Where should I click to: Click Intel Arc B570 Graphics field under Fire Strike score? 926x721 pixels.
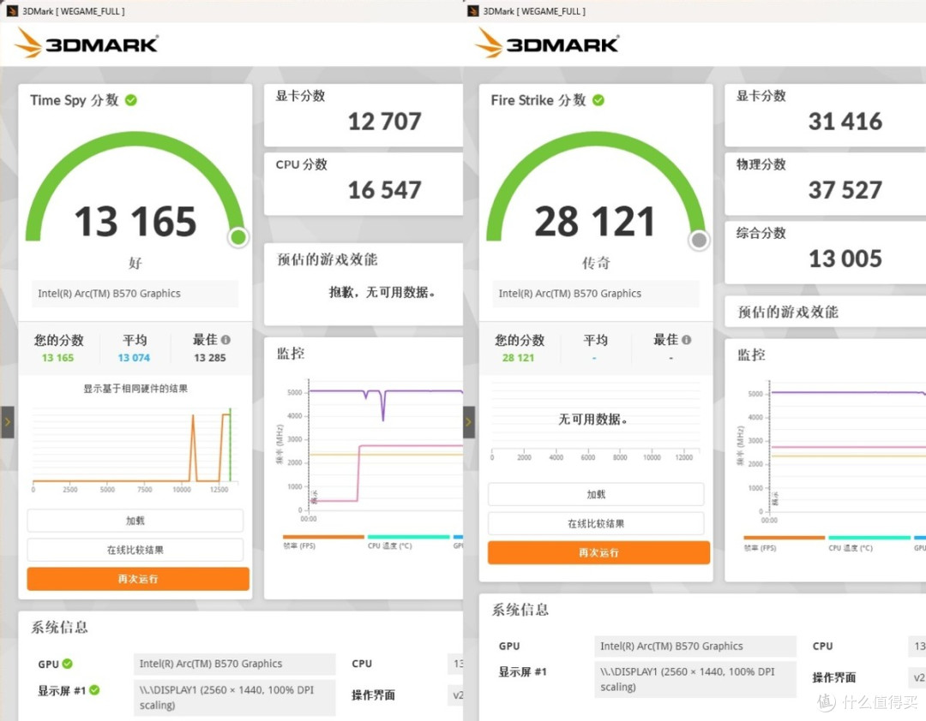coord(596,293)
